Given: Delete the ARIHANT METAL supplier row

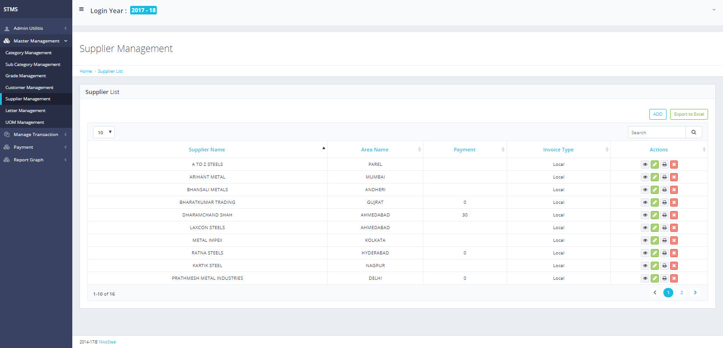Looking at the screenshot, I should click(674, 177).
